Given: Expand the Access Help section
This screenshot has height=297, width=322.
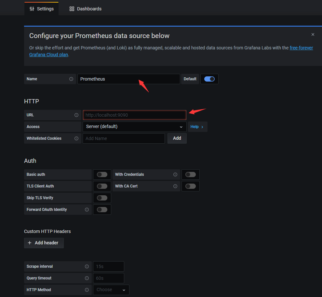Looking at the screenshot, I should tap(197, 127).
